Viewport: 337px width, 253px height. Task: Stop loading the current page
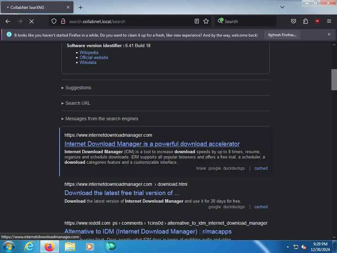point(32,21)
